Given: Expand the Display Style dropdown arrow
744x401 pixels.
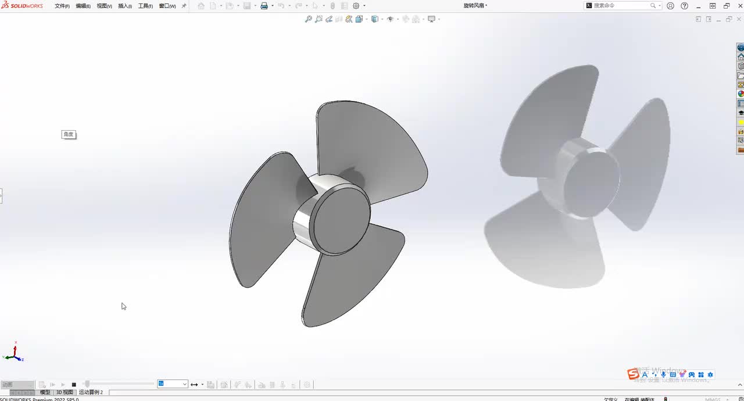Looking at the screenshot, I should [381, 19].
